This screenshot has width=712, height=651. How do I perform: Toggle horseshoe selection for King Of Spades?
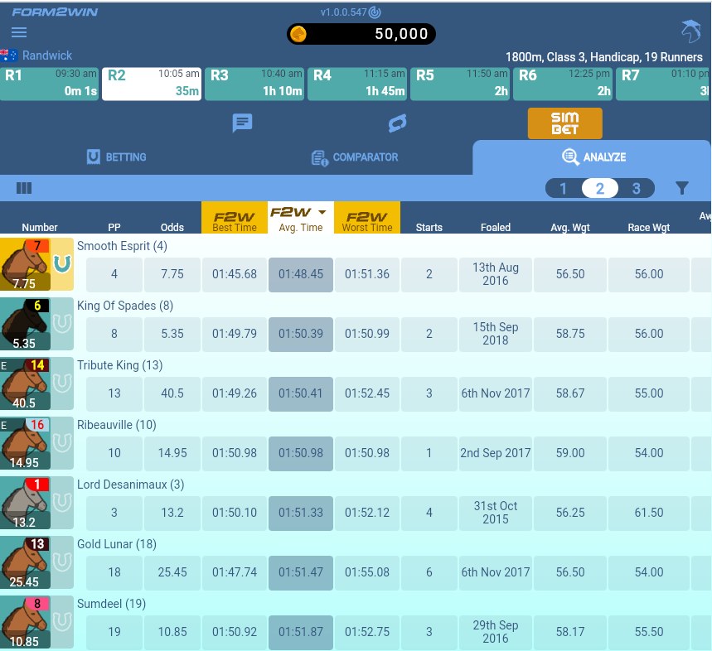(x=62, y=324)
